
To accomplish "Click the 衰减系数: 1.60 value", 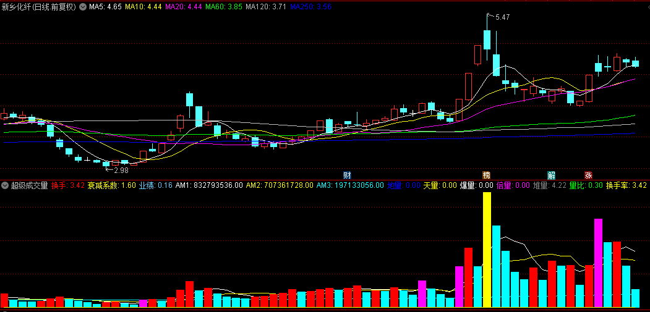I will tap(111, 185).
